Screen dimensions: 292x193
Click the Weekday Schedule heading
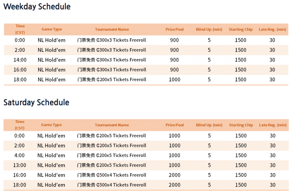[37, 7]
